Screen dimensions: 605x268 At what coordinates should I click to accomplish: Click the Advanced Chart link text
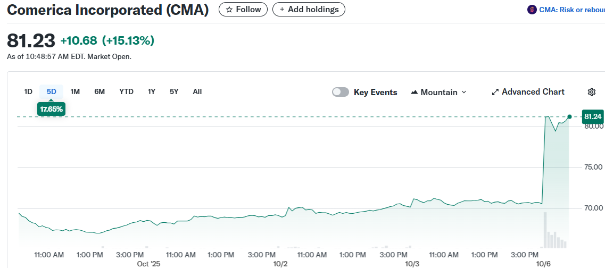coord(533,92)
